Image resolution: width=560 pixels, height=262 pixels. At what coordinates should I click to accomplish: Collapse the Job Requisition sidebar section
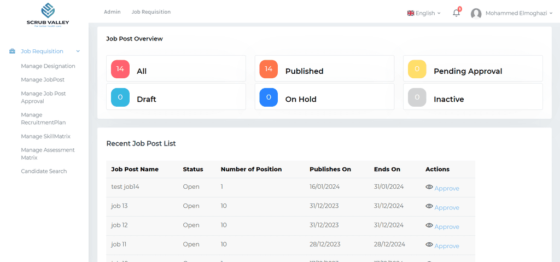78,51
